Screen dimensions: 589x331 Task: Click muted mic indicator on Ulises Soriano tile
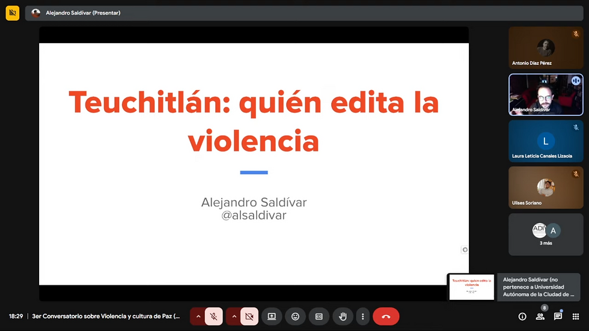[576, 174]
